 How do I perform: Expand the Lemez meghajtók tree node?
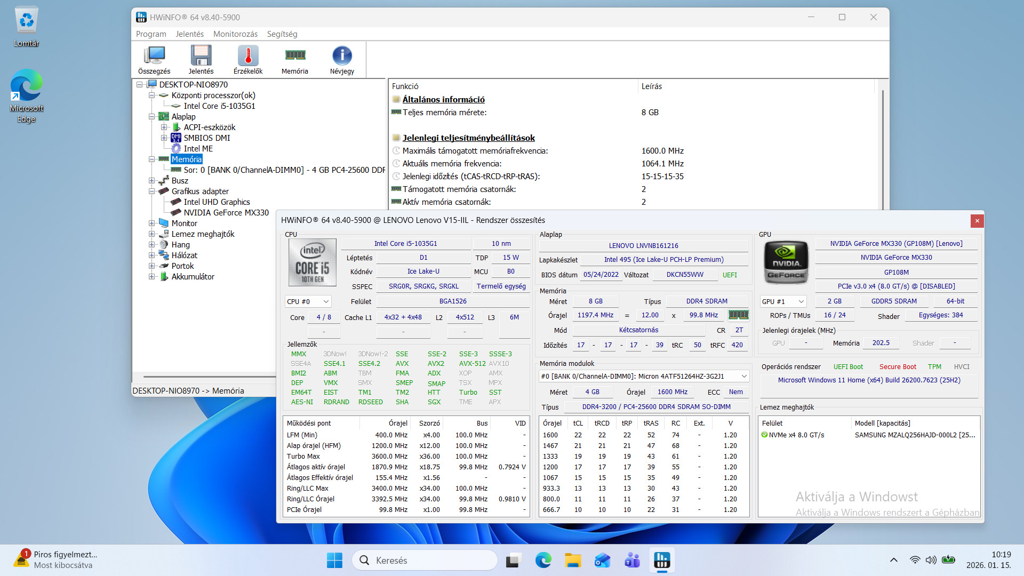(x=152, y=234)
